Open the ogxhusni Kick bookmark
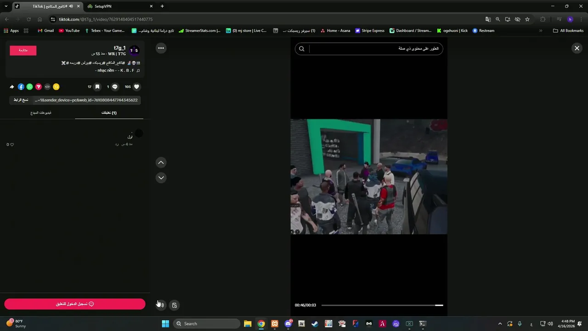Screen dimensions: 588x331 click(x=452, y=31)
